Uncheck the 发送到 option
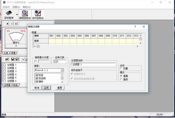Image resolution: width=175 pixels, height=118 pixels. tap(37, 78)
